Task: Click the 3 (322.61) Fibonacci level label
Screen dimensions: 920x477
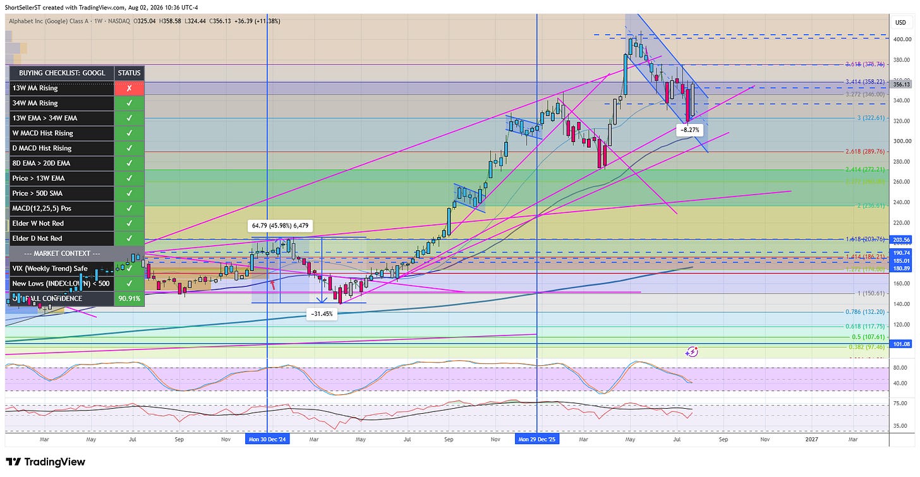Action: pos(869,118)
